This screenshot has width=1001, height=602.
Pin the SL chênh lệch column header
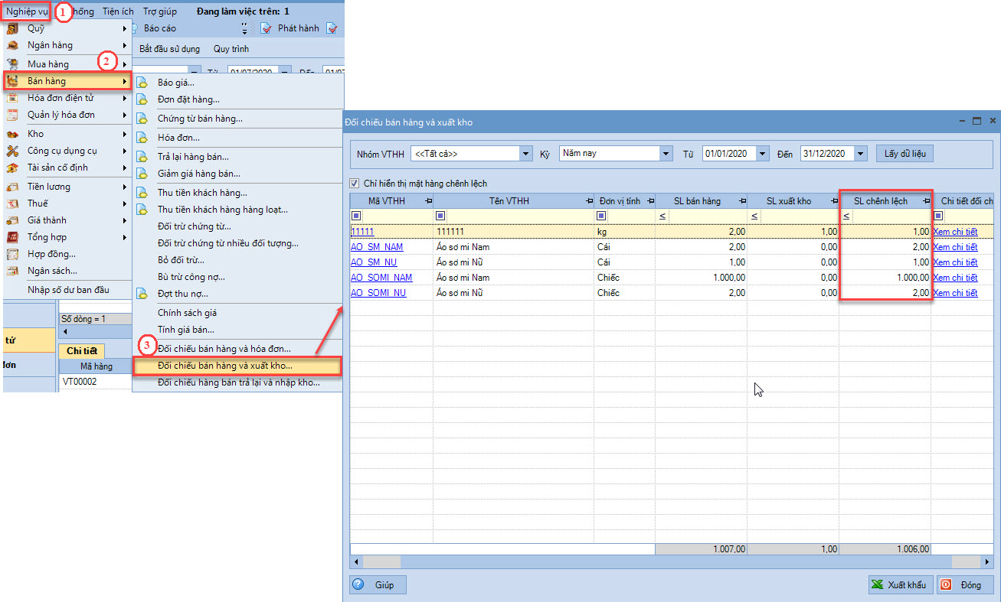pyautogui.click(x=926, y=201)
